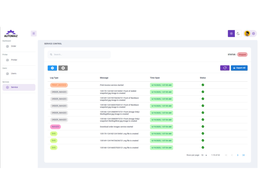Sort by the Time Span column header
The image size is (260, 195).
(x=155, y=78)
